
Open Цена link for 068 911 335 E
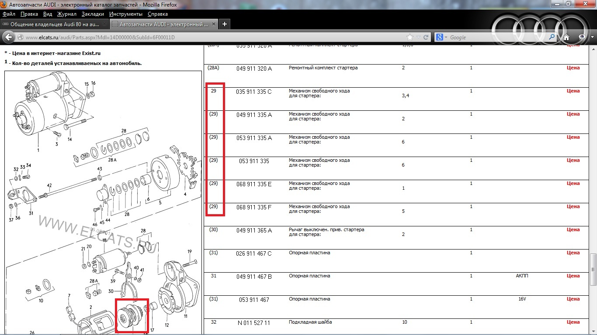click(x=573, y=184)
